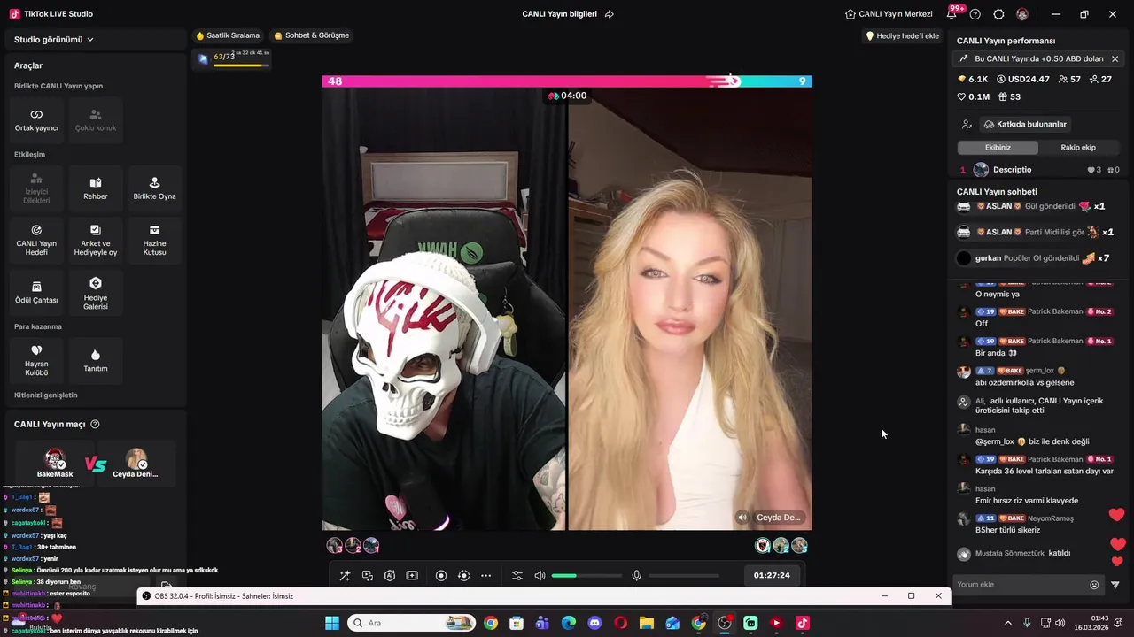Click the contributors chart-person icon
The height and width of the screenshot is (637, 1134).
pyautogui.click(x=967, y=125)
